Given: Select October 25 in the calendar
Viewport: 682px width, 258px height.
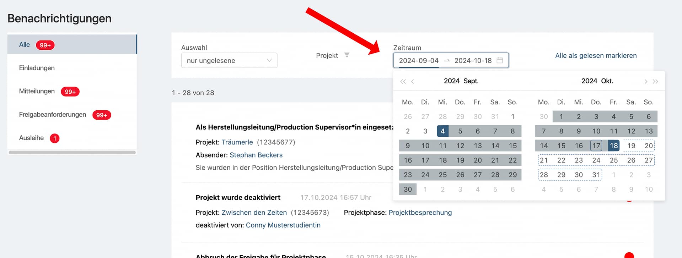Looking at the screenshot, I should 613,160.
